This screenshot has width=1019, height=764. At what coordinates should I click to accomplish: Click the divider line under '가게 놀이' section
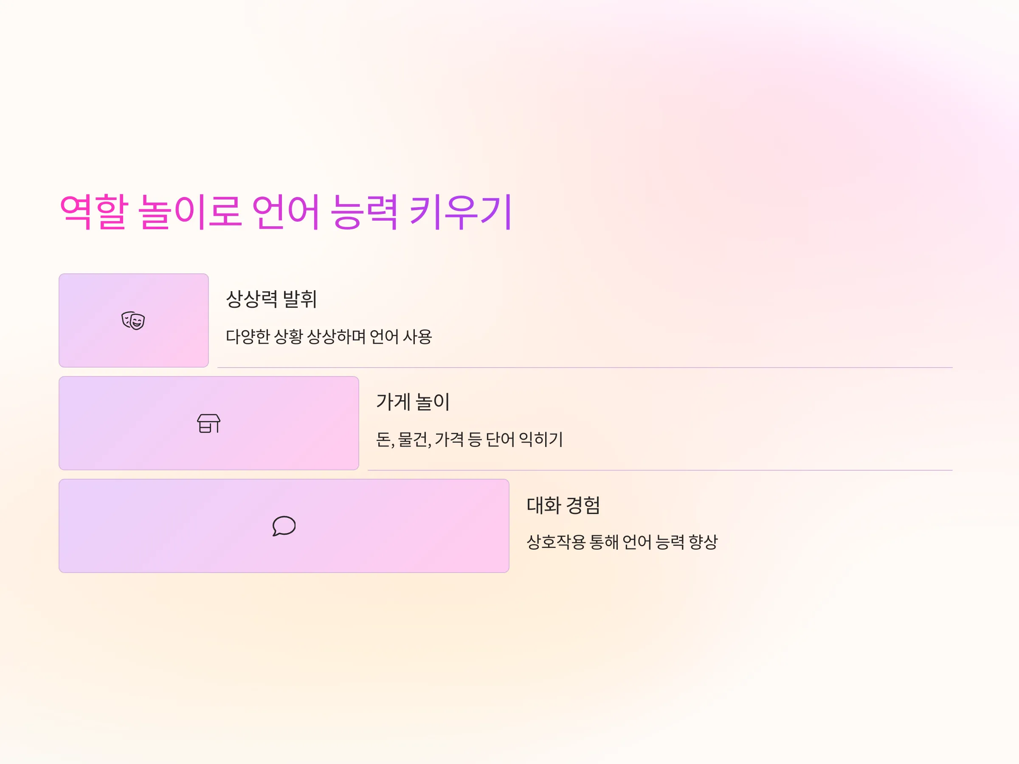[x=660, y=470]
